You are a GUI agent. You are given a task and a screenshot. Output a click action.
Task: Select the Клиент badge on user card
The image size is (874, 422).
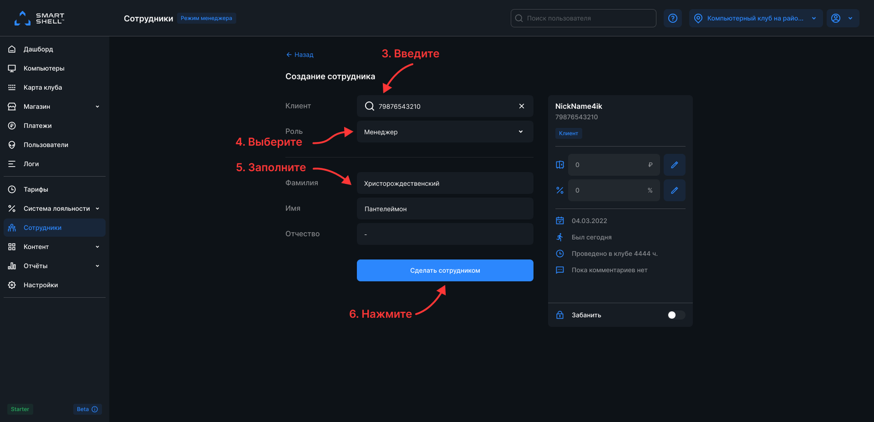568,133
